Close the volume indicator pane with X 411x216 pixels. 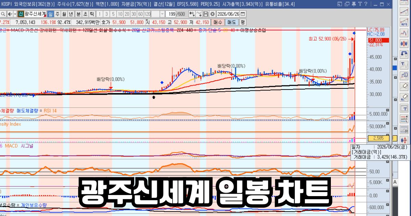387,110
